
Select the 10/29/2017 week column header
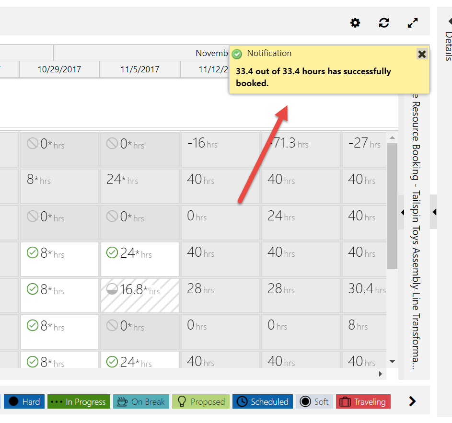(59, 69)
